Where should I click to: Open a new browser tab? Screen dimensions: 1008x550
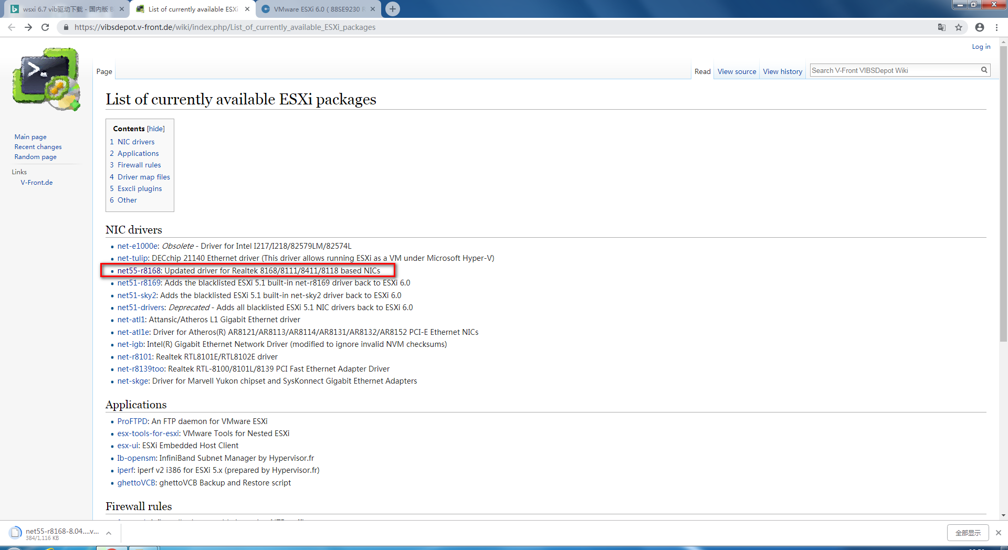392,9
